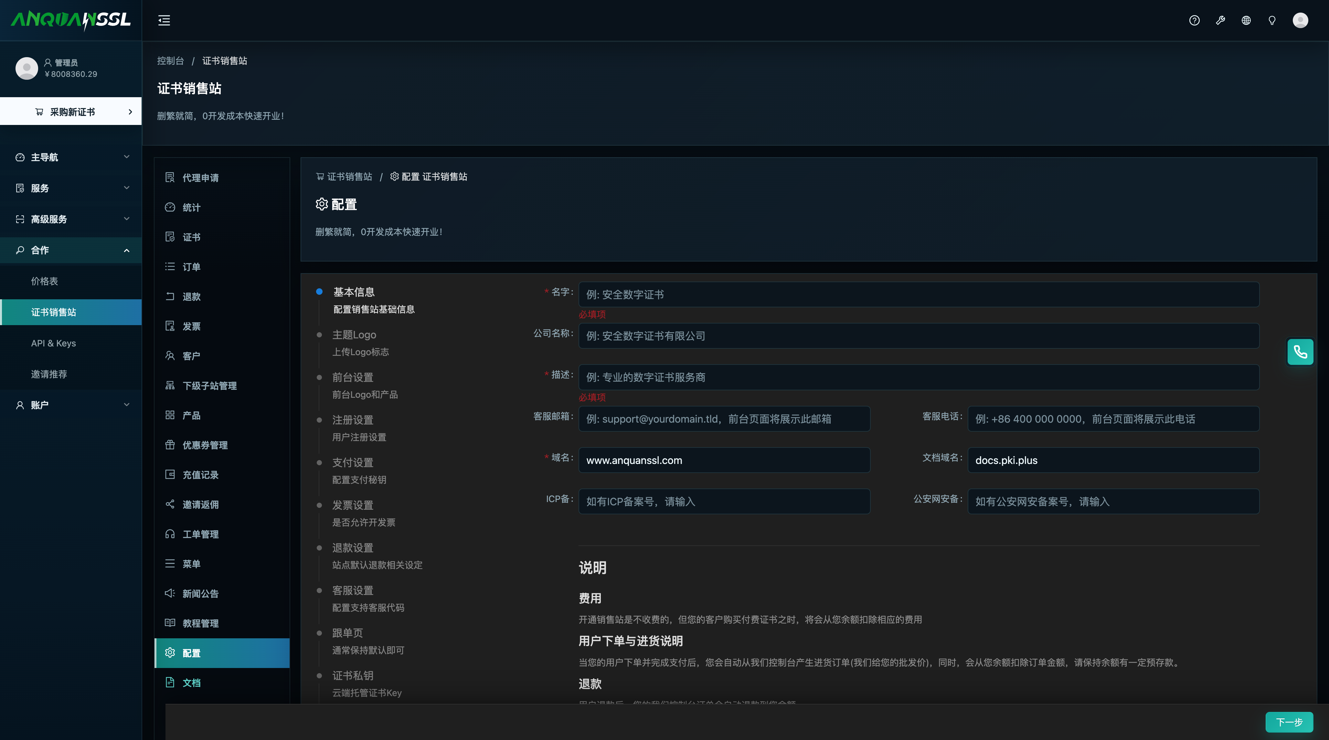Click the 客户 customers icon
The image size is (1329, 740).
click(170, 356)
